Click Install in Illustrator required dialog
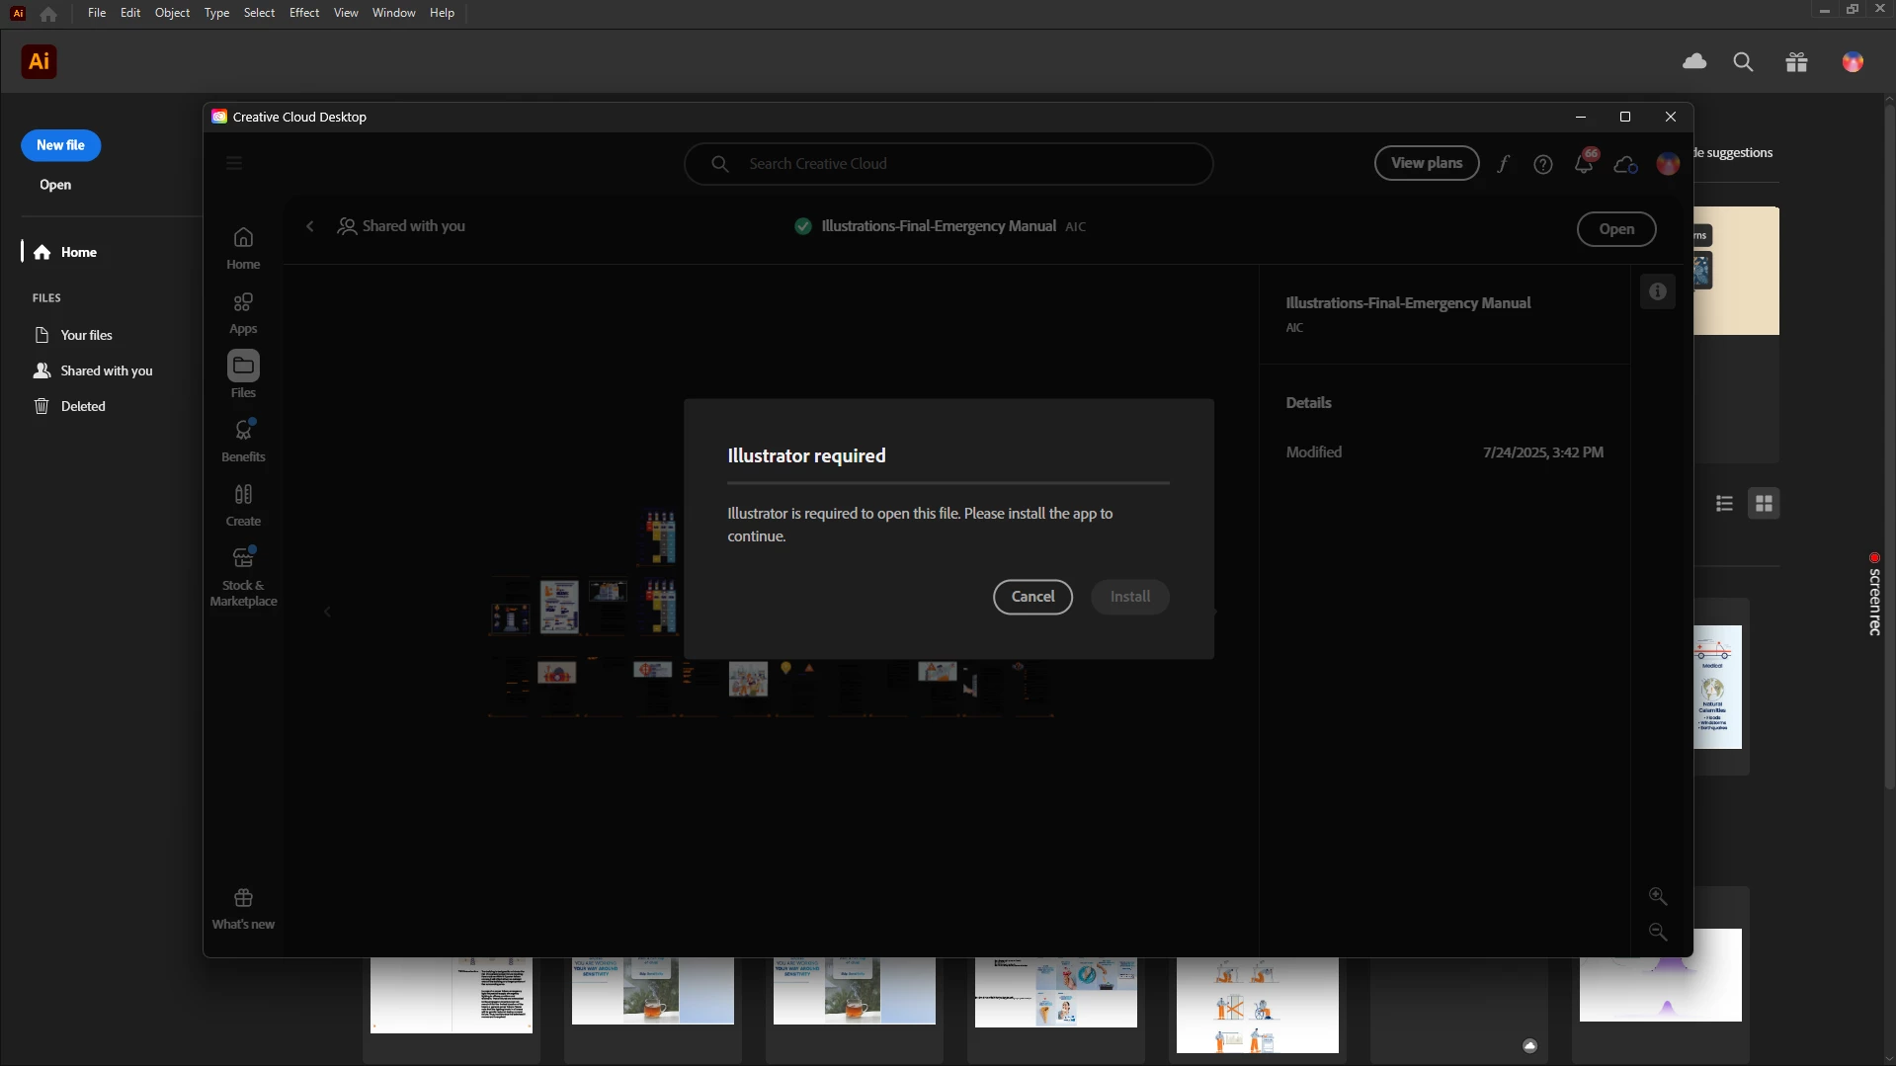 click(1130, 597)
